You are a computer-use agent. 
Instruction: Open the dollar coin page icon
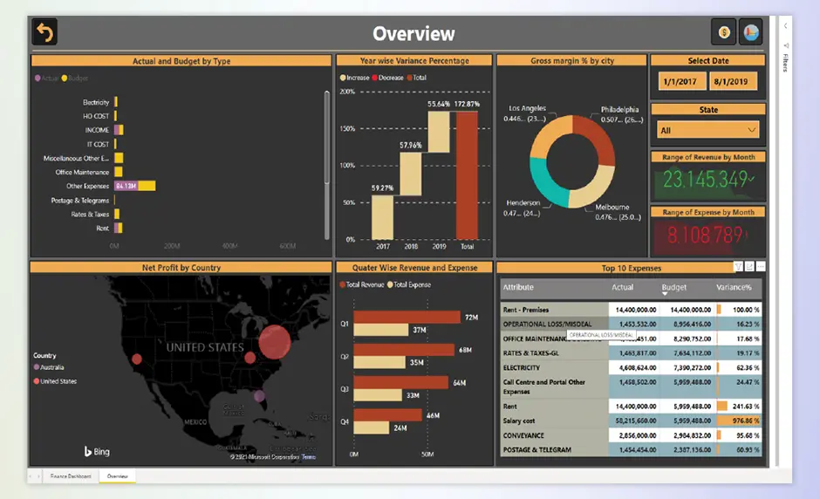tap(724, 32)
